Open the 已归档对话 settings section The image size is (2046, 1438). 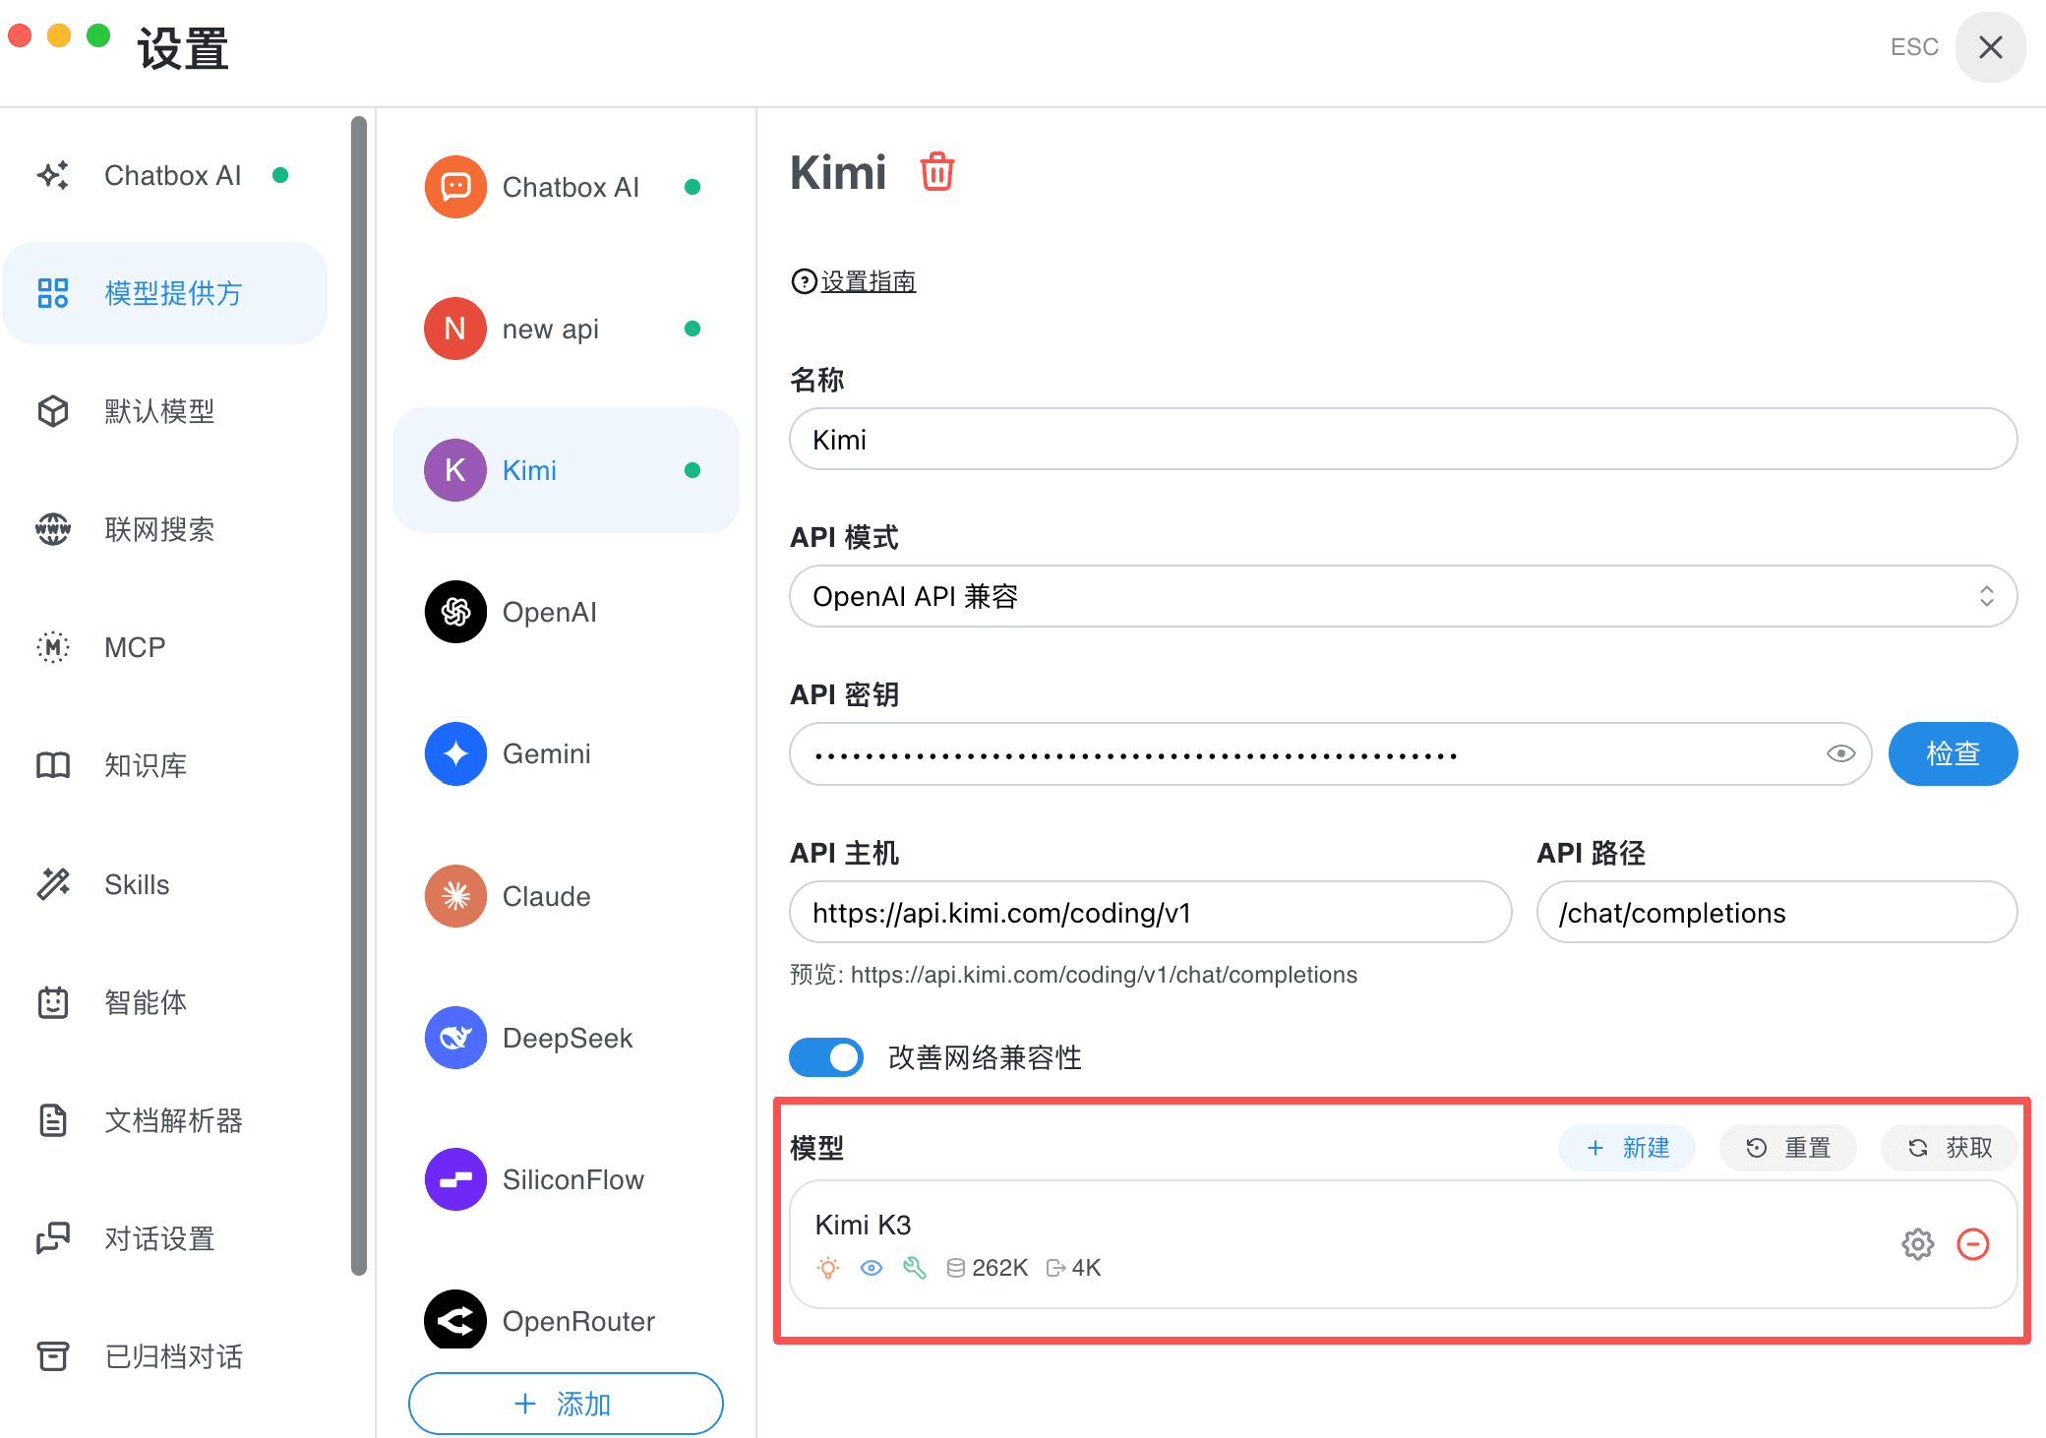(165, 1356)
